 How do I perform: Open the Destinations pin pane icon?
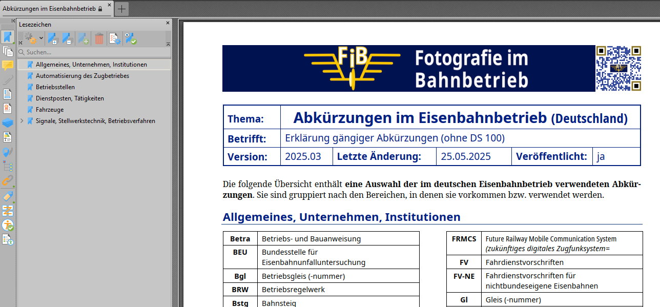point(7,152)
